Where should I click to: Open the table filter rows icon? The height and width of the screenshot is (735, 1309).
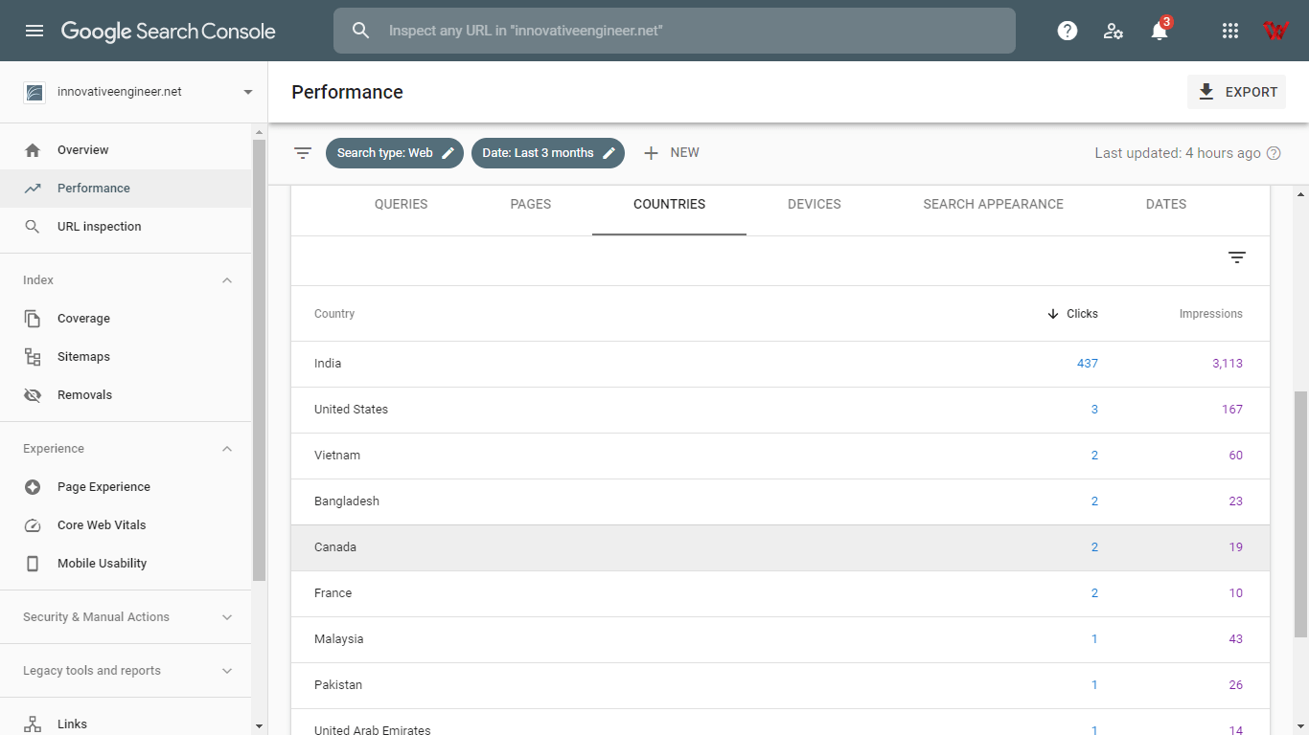[x=1237, y=257]
